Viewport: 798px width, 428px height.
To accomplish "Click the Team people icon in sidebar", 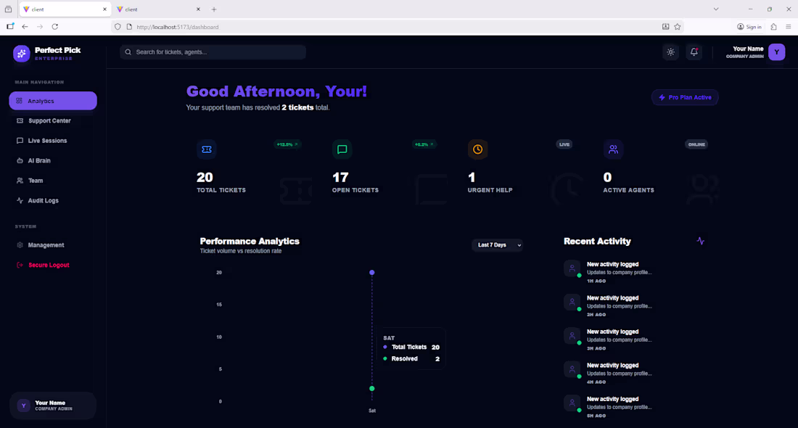I will 20,180.
